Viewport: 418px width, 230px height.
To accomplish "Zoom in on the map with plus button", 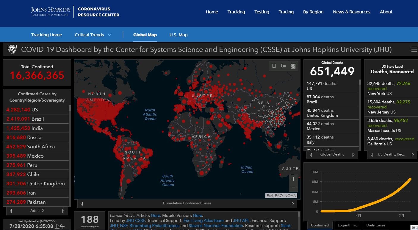I will click(293, 179).
